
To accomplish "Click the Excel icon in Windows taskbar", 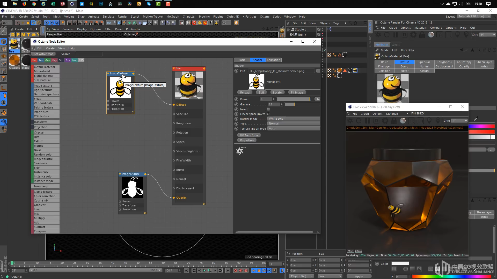I will pyautogui.click(x=53, y=4).
